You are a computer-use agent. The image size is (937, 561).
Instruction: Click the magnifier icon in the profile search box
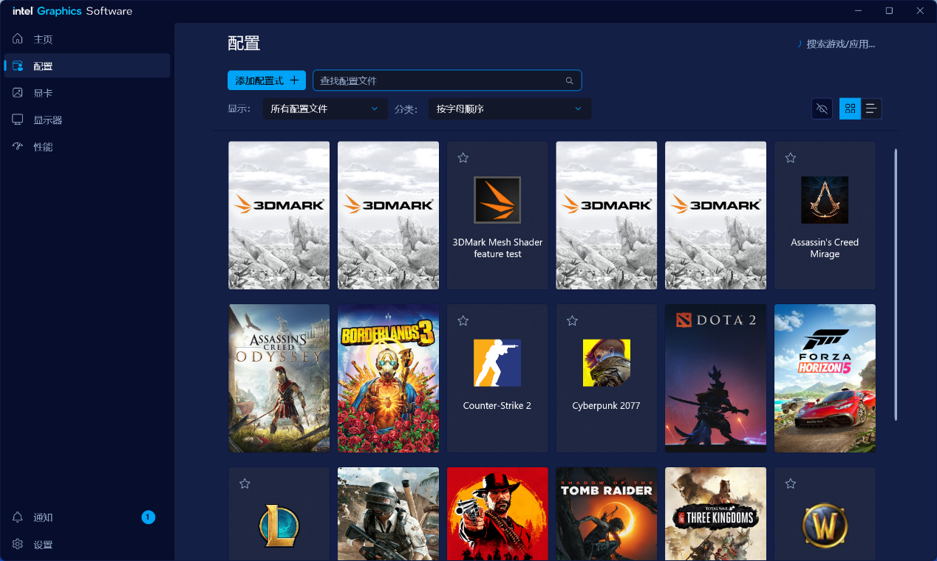(570, 80)
